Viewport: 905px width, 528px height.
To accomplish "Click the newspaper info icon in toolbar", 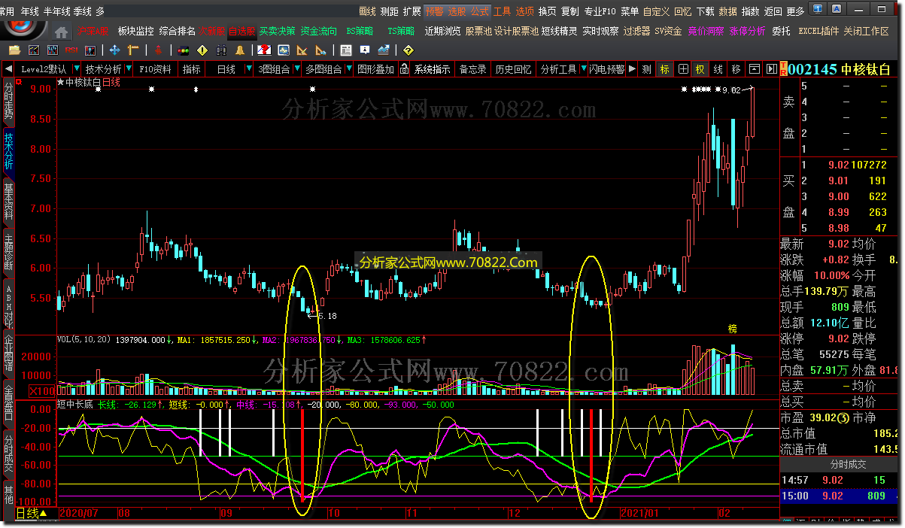I will [x=346, y=50].
